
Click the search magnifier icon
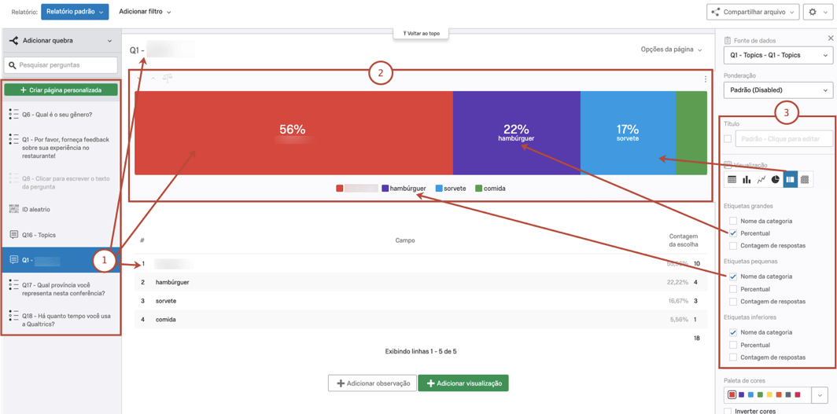tap(13, 65)
